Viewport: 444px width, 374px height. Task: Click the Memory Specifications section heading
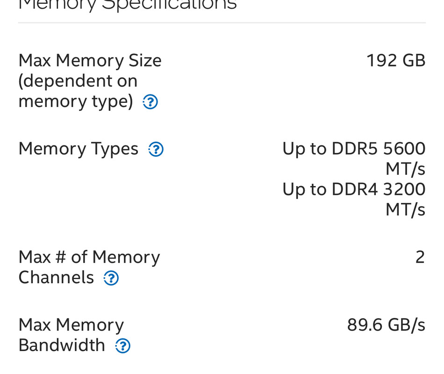click(128, 5)
